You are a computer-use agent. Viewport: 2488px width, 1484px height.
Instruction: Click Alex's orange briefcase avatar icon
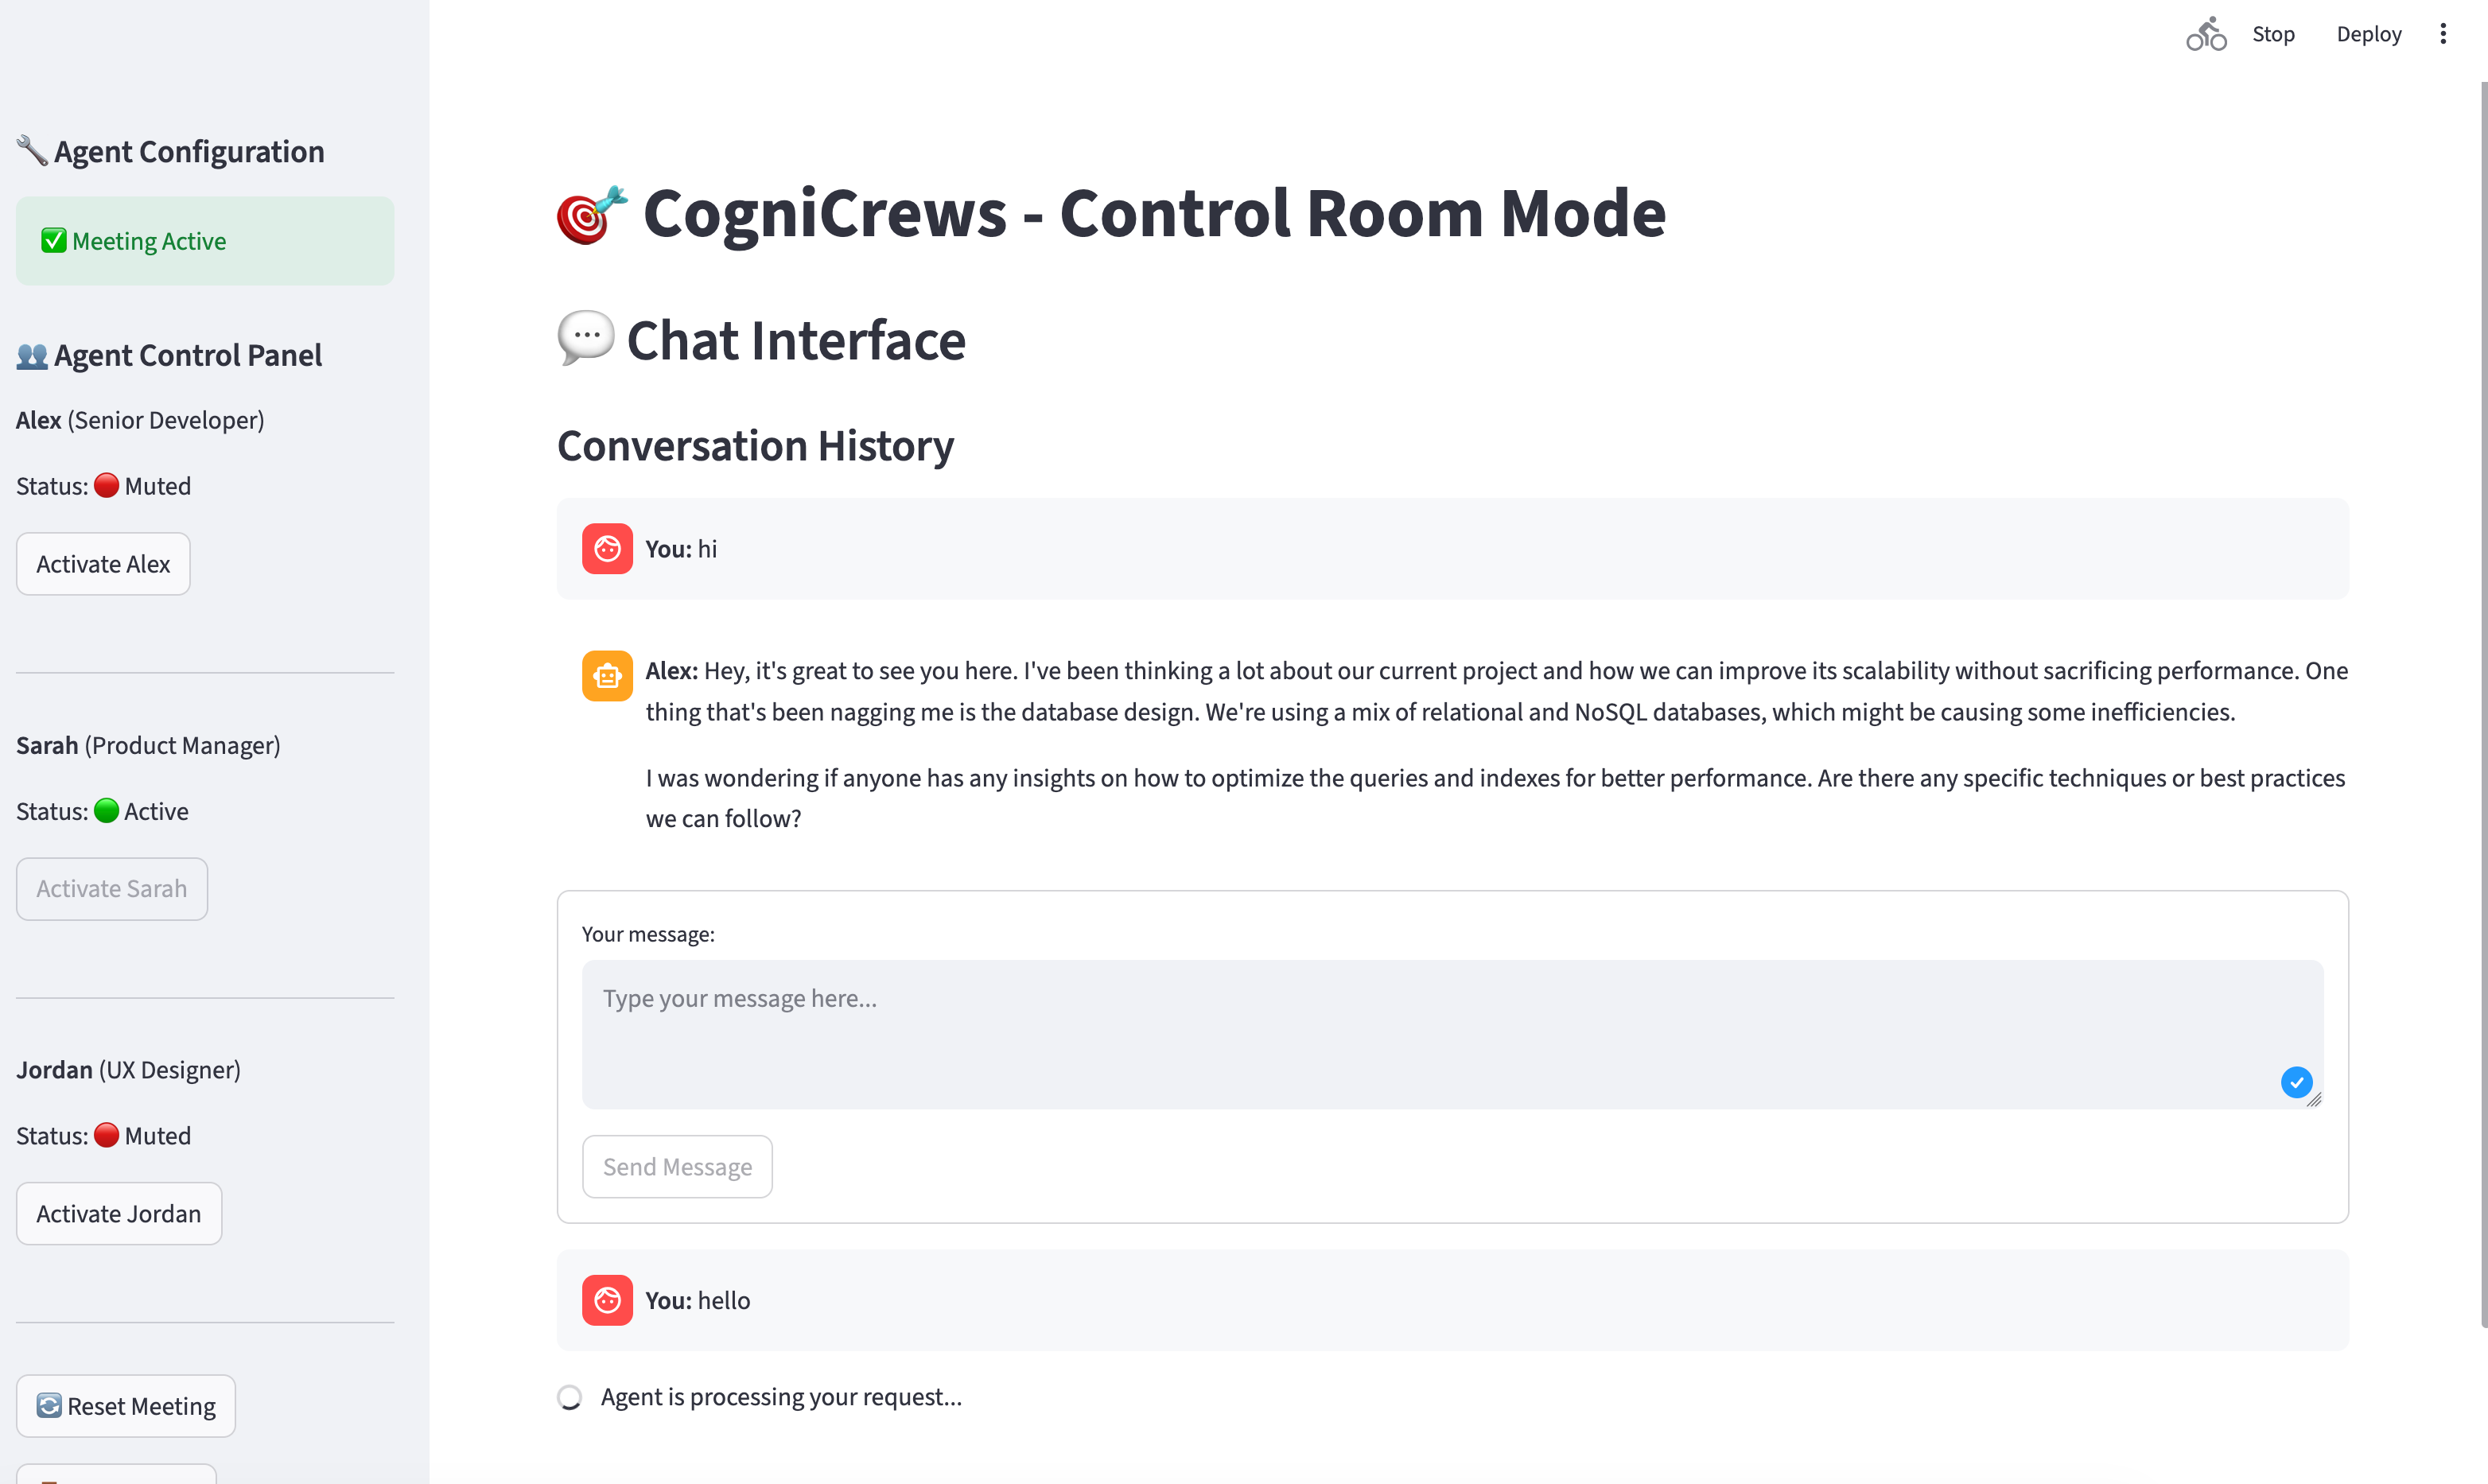coord(607,675)
